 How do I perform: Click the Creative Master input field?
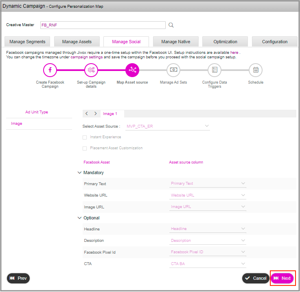point(103,25)
